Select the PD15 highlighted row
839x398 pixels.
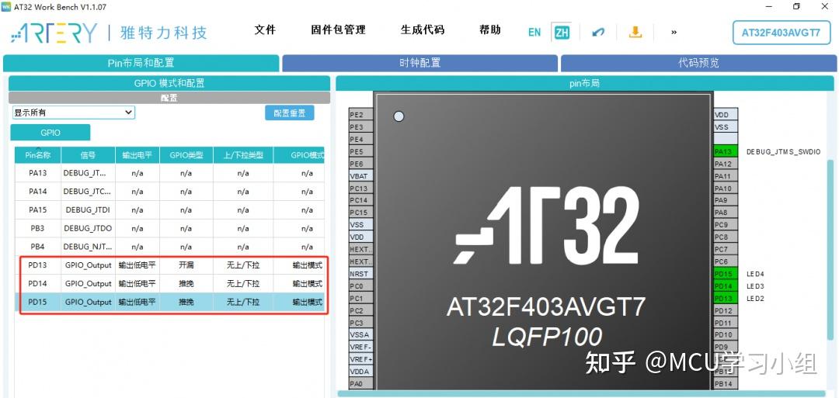click(169, 302)
